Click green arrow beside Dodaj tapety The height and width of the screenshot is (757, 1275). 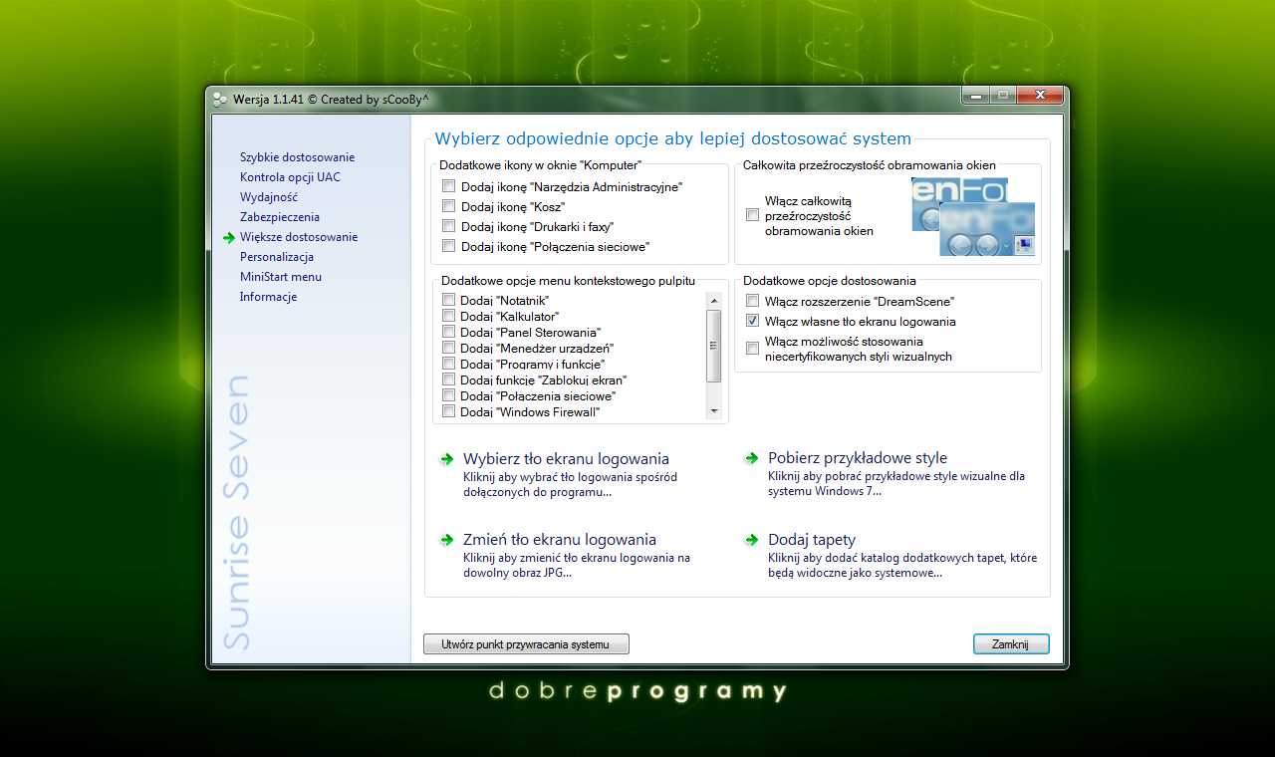tap(751, 540)
